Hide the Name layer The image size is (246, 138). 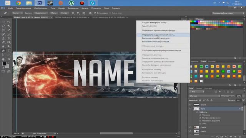click(190, 108)
